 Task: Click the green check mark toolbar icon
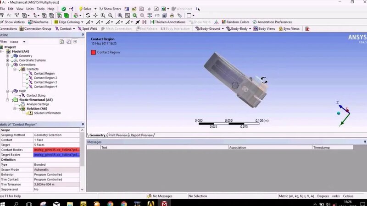63,9
